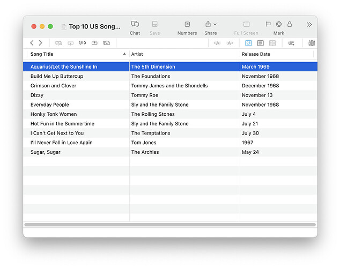The image size is (340, 268).
Task: Expand the toolbar overflow chevrons
Action: [309, 25]
